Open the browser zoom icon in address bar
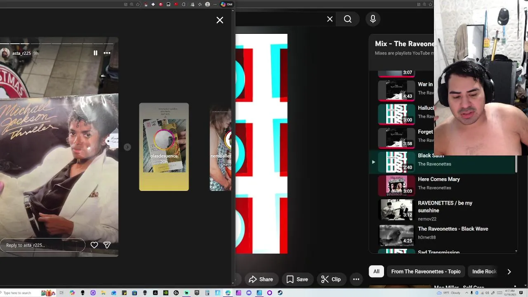The width and height of the screenshot is (528, 297). tap(132, 4)
